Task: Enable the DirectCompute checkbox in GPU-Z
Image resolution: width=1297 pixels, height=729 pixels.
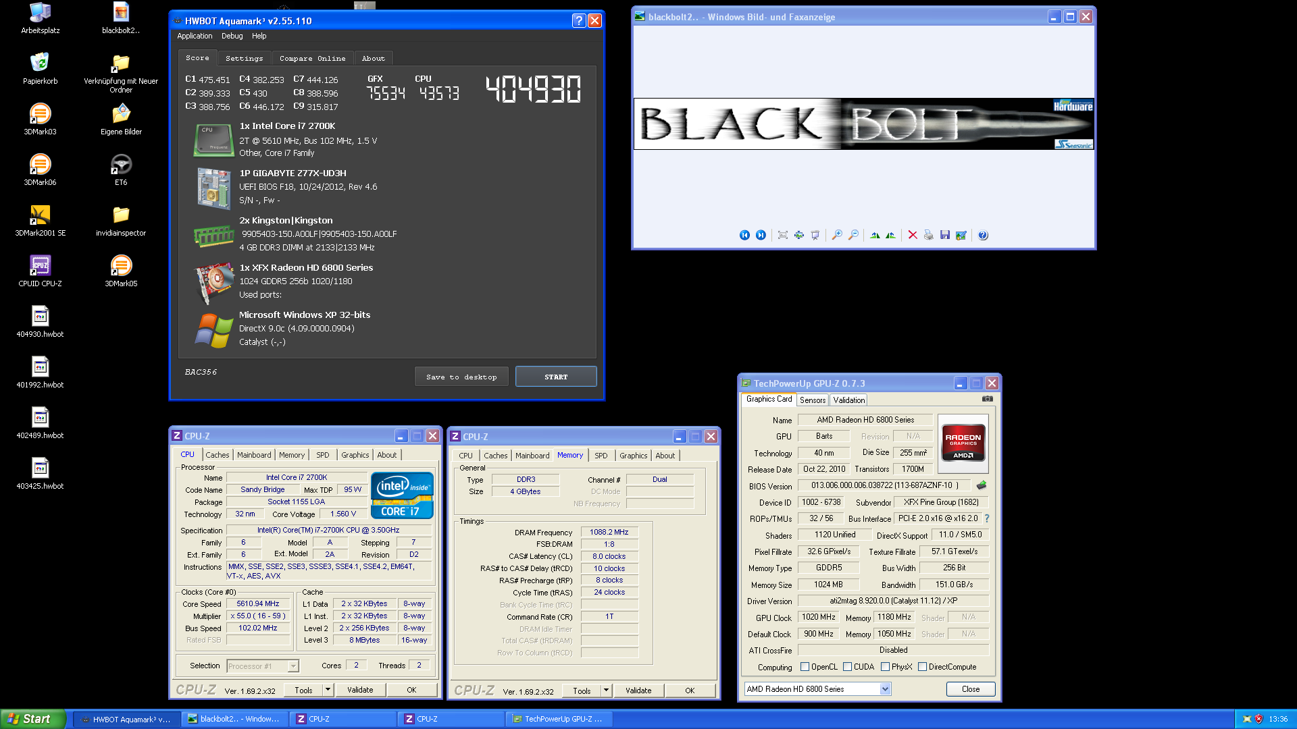Action: tap(922, 667)
